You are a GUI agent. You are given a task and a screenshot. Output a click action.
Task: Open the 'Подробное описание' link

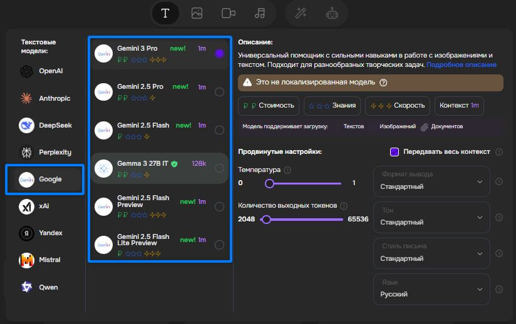tap(462, 64)
